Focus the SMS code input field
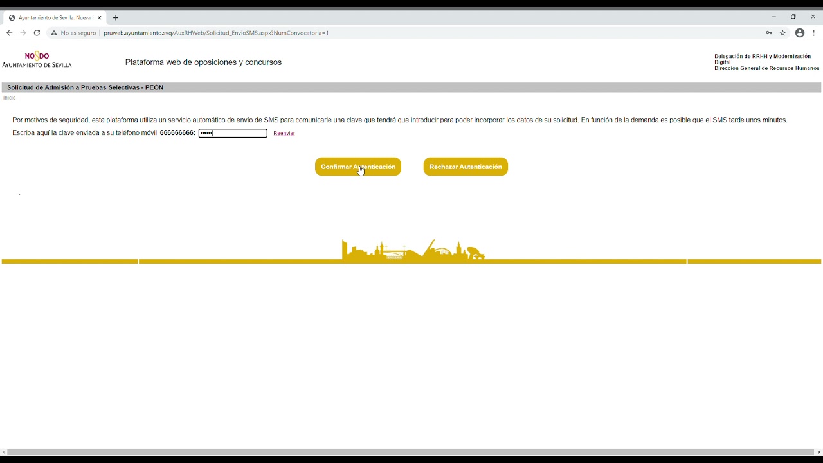This screenshot has width=823, height=463. coord(233,133)
